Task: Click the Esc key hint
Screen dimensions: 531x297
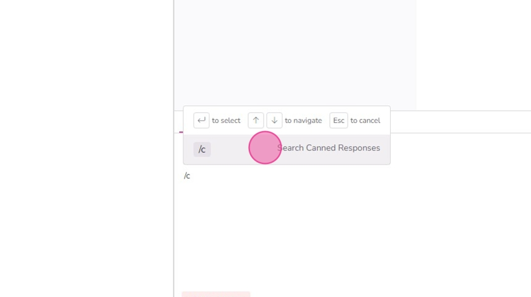Action: pos(338,120)
